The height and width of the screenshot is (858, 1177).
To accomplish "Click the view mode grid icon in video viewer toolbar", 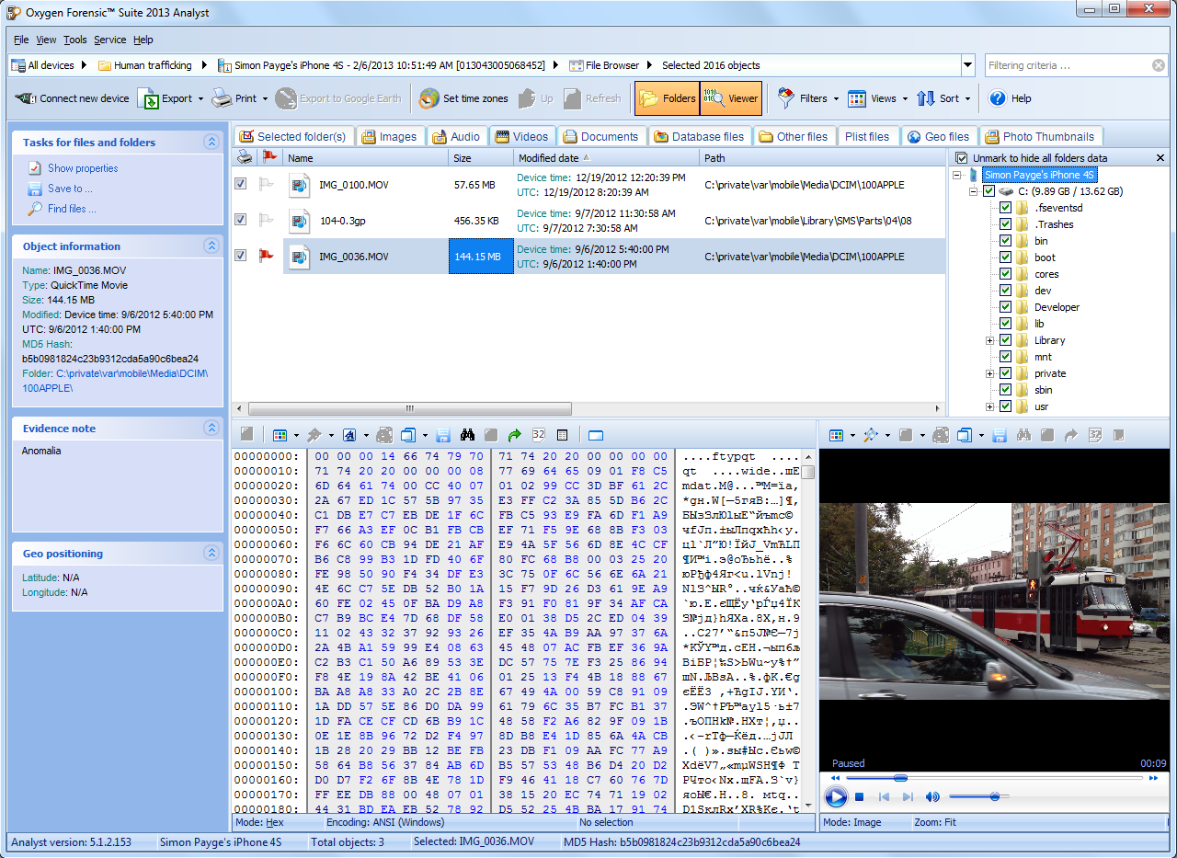I will coord(836,435).
